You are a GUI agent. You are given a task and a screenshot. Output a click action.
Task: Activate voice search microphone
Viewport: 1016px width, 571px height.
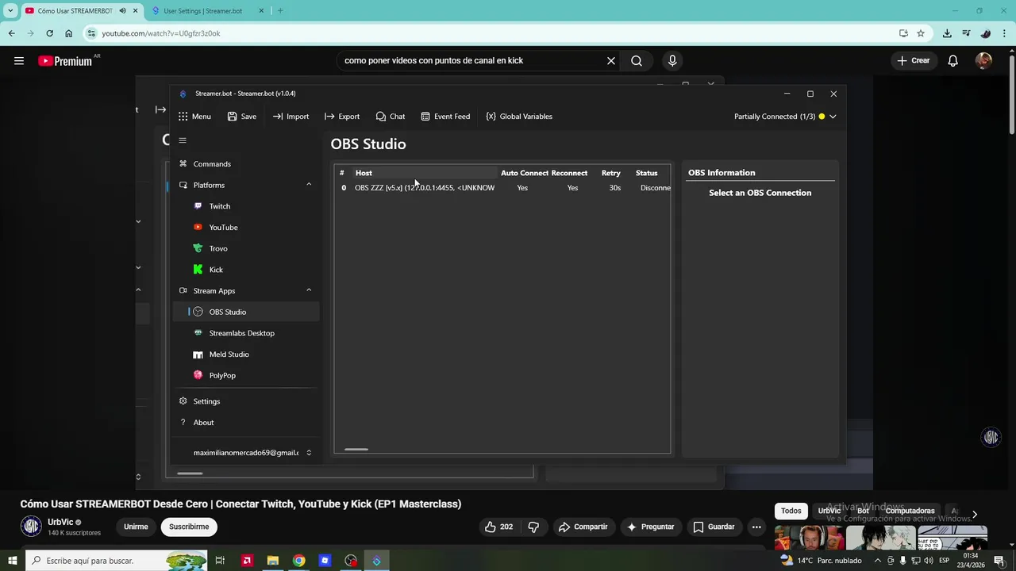point(672,60)
